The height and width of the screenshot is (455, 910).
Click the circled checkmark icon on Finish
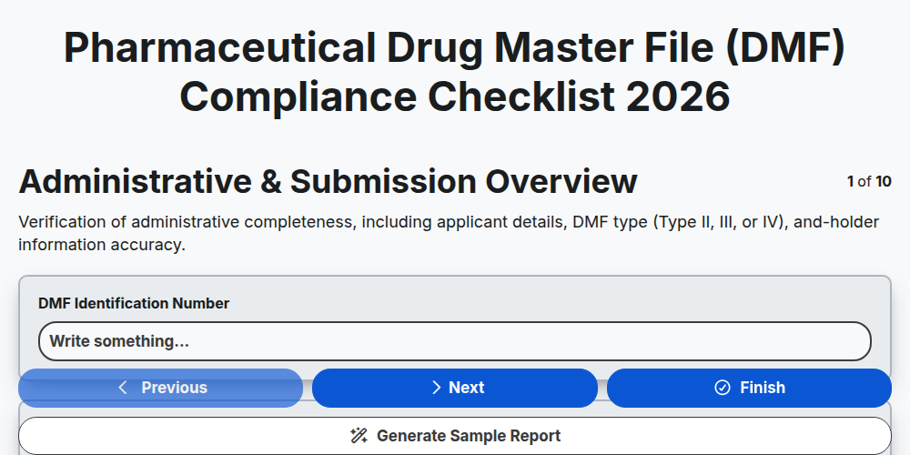tap(723, 388)
